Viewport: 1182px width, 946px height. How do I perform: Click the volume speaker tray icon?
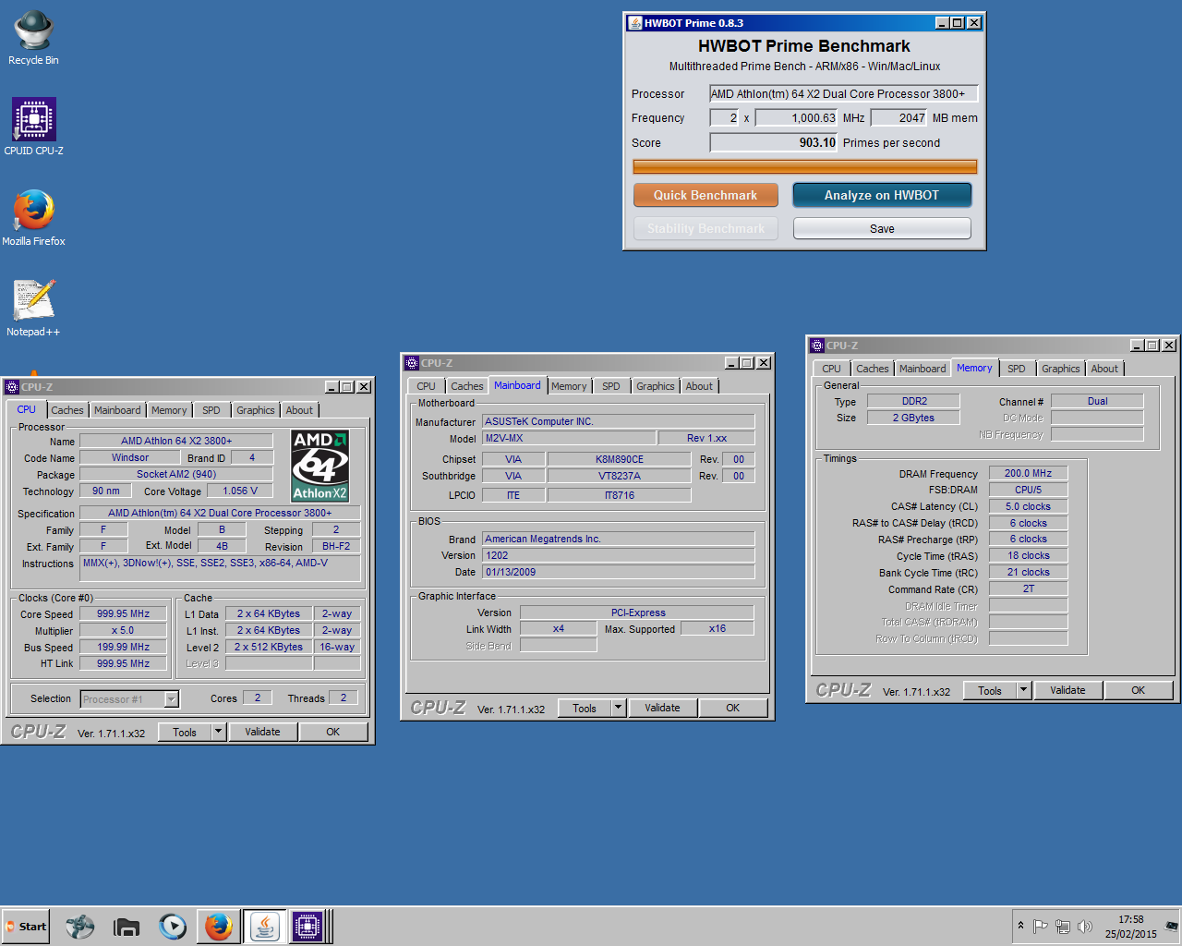(1085, 927)
